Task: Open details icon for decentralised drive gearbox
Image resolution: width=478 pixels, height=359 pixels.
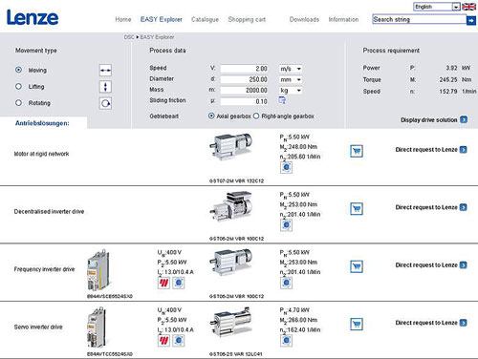Action: coord(286,225)
